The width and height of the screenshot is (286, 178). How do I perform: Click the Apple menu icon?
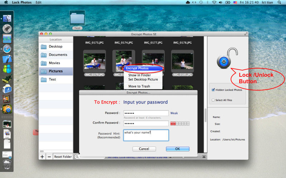pos(6,2)
